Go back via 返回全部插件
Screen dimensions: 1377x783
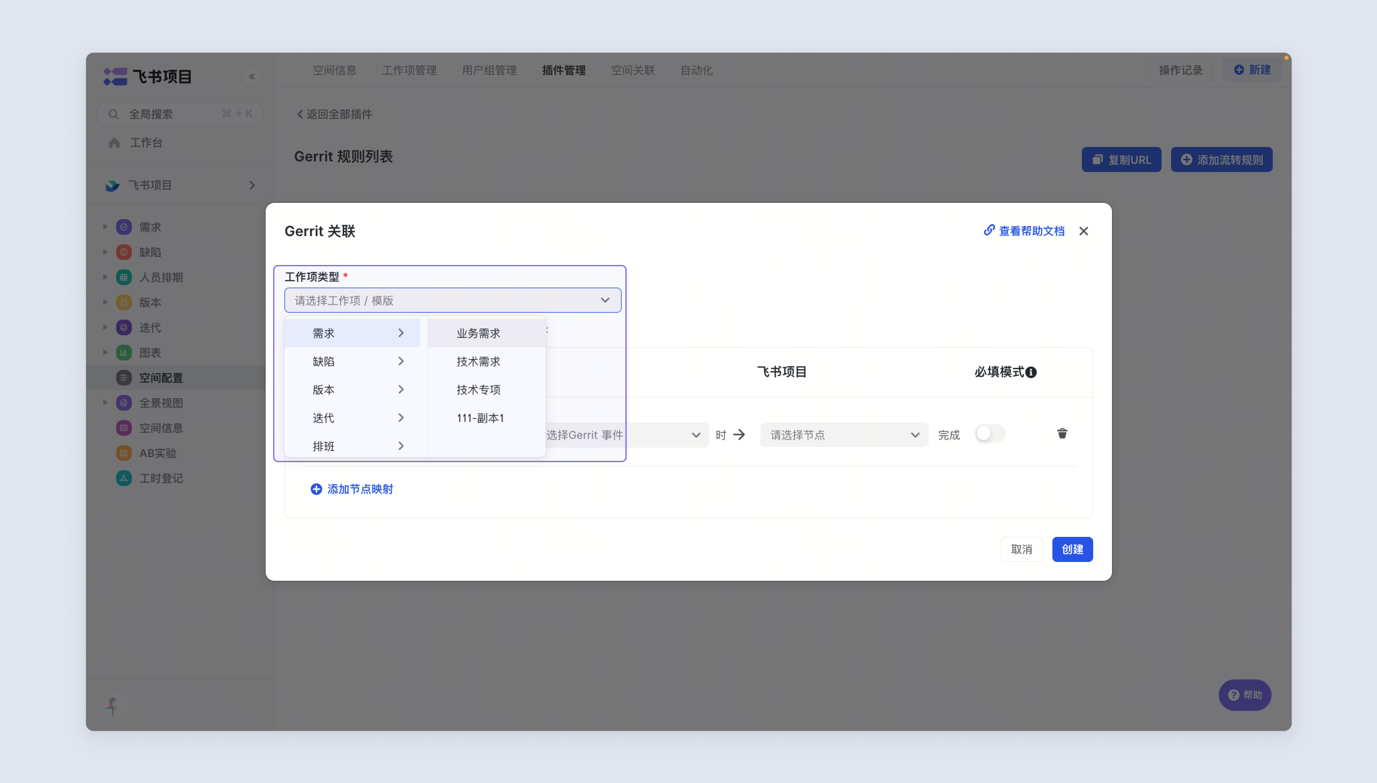click(x=334, y=114)
